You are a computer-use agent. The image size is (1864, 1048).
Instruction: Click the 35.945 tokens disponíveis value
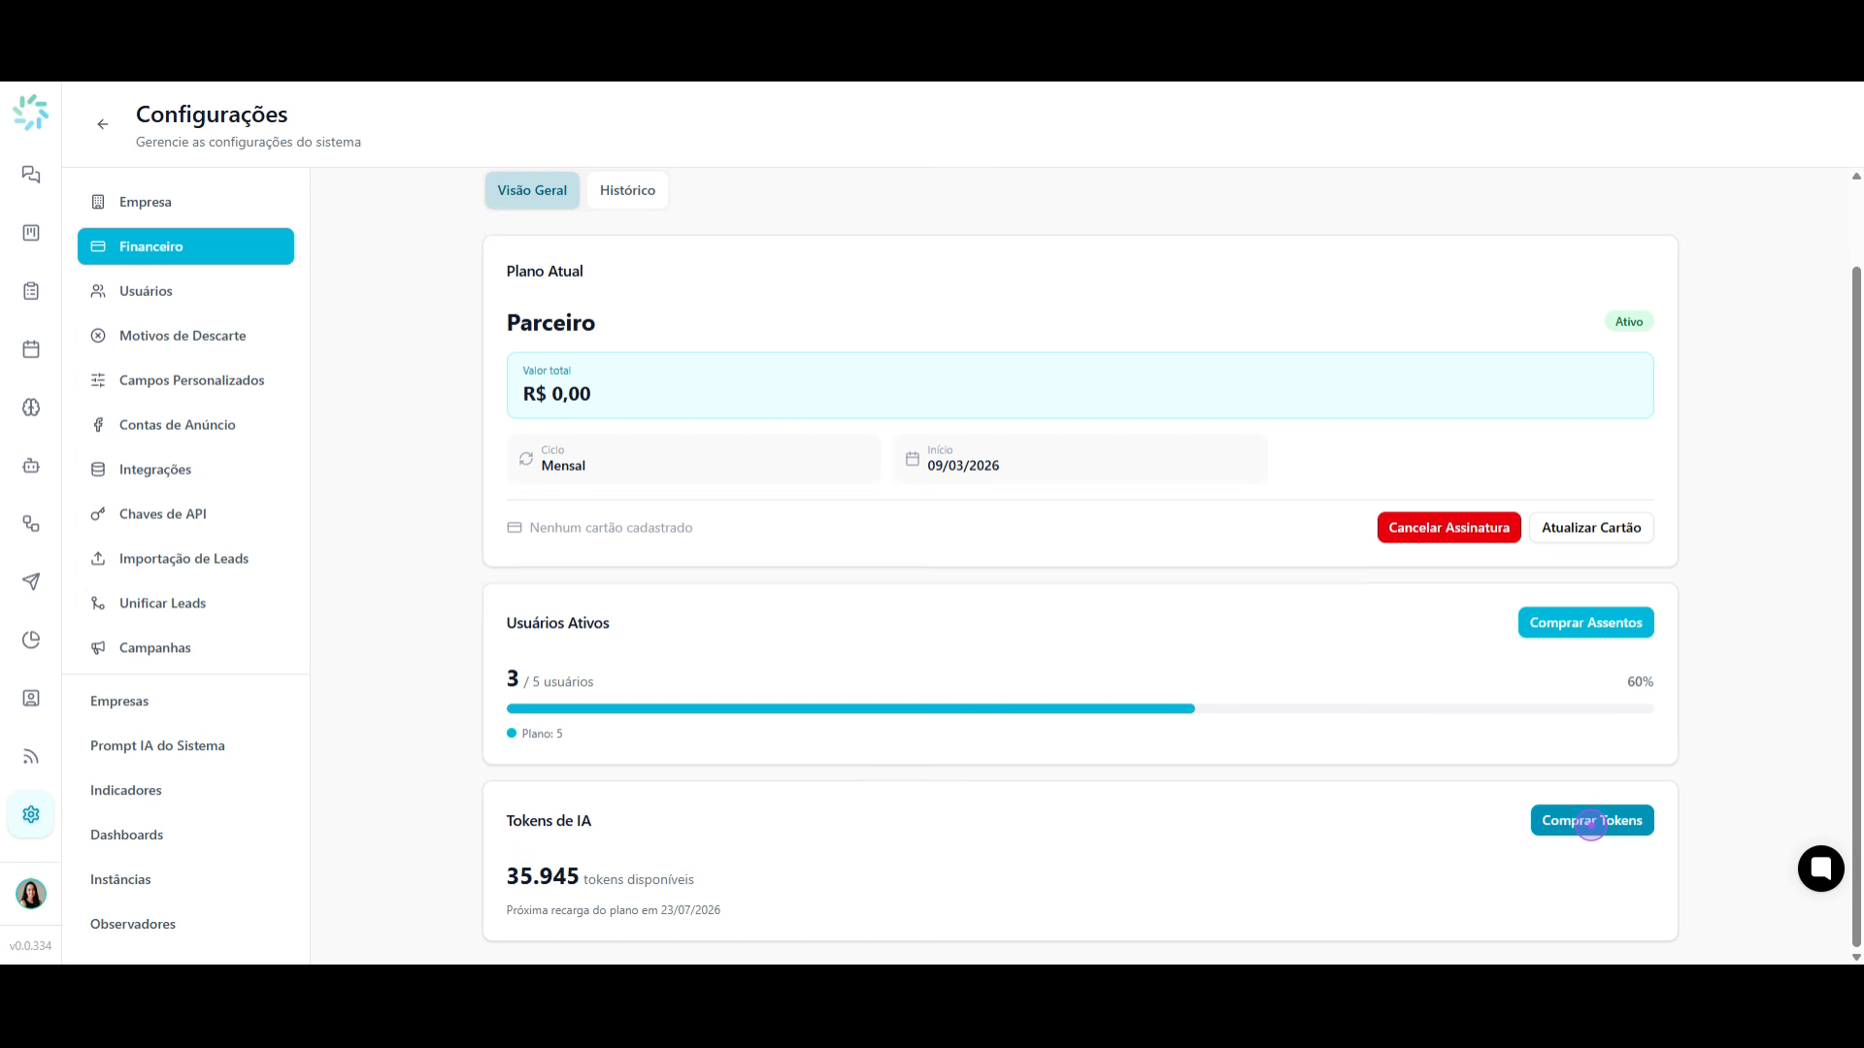(x=600, y=877)
